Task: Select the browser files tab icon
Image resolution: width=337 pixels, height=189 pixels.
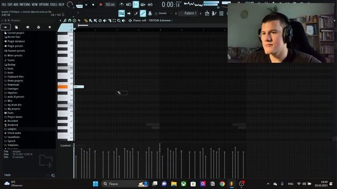Action: coord(16,27)
